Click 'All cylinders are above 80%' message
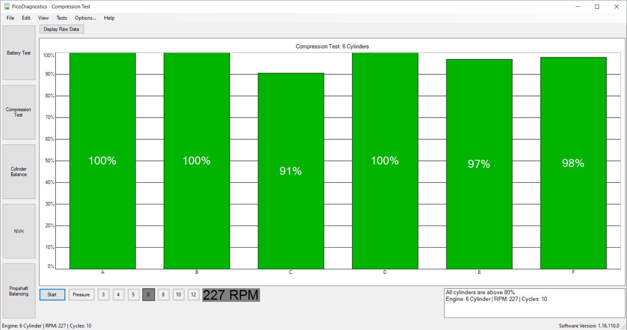Viewport: 627px width, 330px height. [480, 292]
